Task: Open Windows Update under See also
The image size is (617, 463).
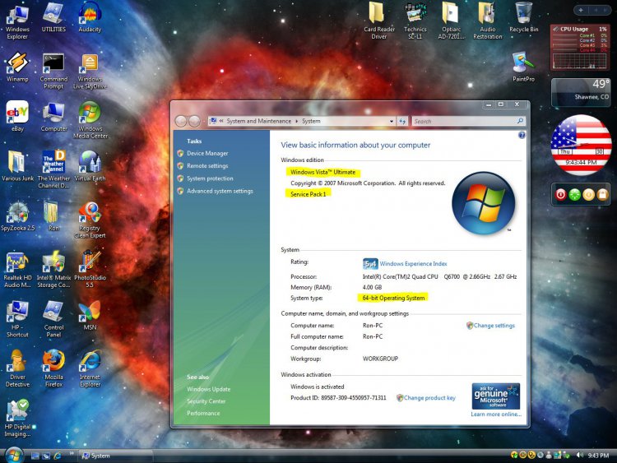Action: click(209, 390)
